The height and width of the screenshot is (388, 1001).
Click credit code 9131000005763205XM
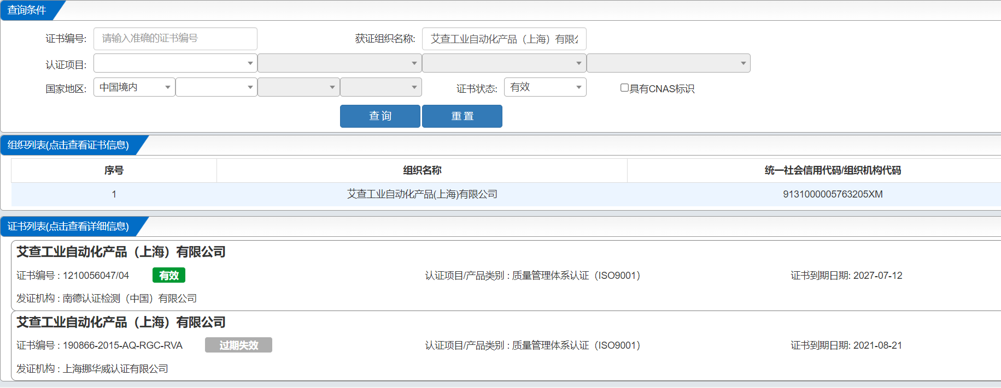click(x=833, y=194)
